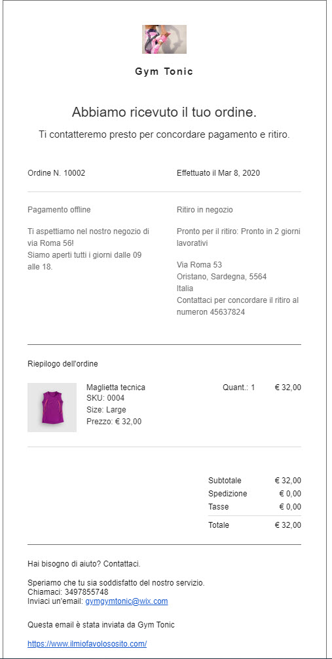Click the Via Roma 53 address line
Viewport: 332px width, 659px height.
tap(199, 265)
